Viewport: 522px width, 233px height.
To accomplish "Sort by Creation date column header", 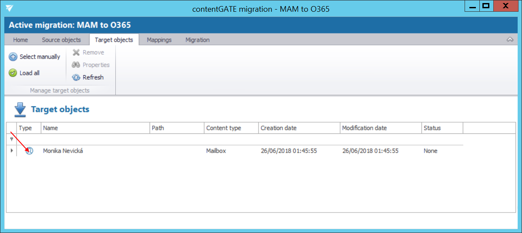I will tap(299, 128).
